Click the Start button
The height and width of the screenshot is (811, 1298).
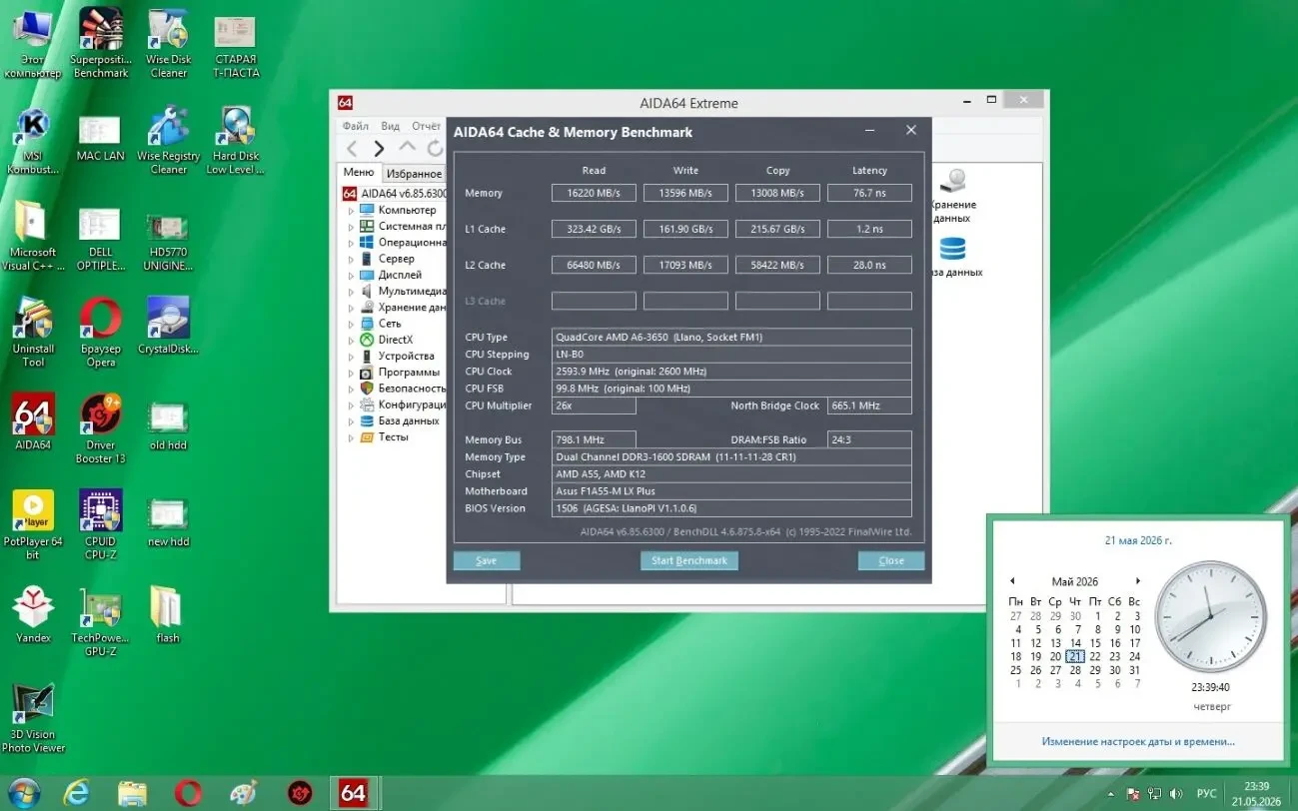(22, 793)
